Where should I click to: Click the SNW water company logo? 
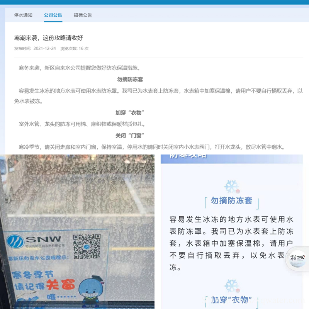(x=34, y=241)
